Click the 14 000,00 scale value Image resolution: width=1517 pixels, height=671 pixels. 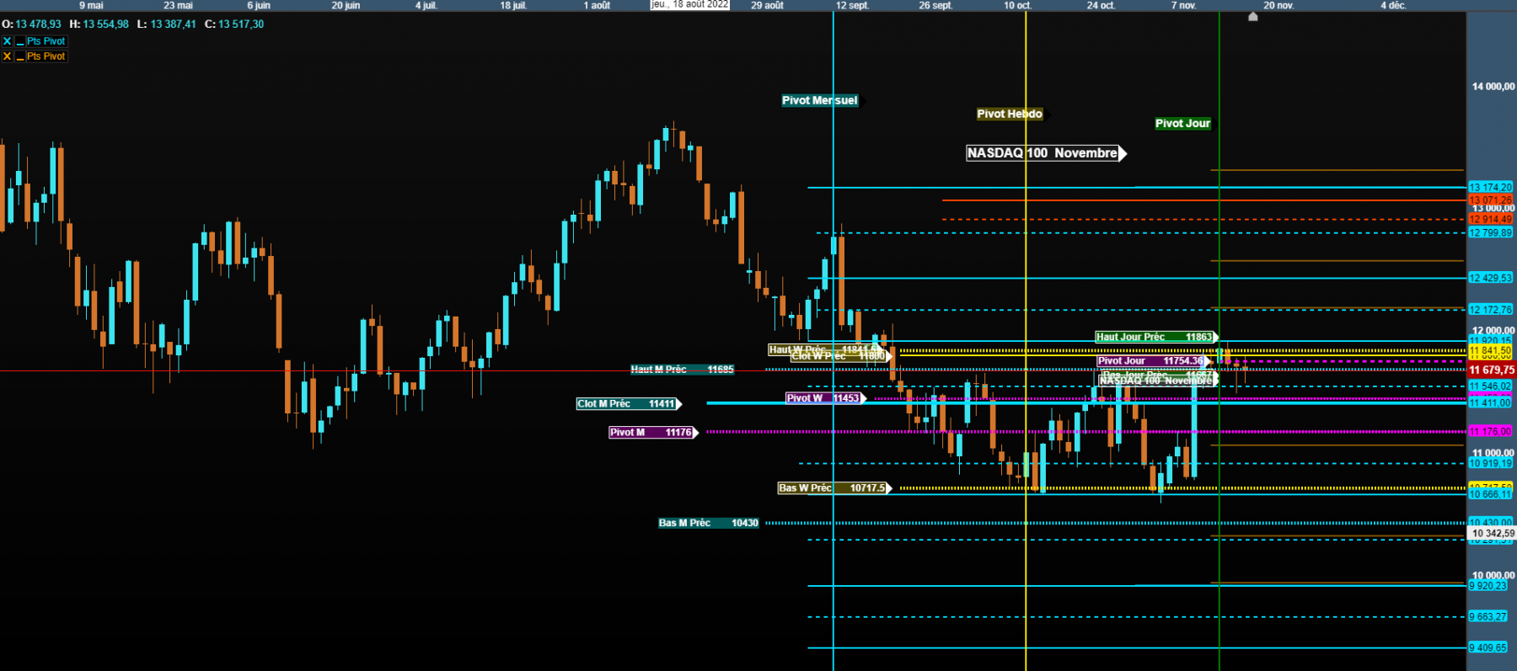point(1493,87)
